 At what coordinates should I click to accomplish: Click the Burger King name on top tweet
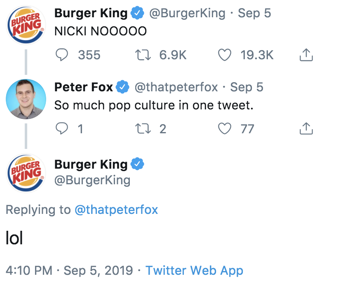(91, 13)
